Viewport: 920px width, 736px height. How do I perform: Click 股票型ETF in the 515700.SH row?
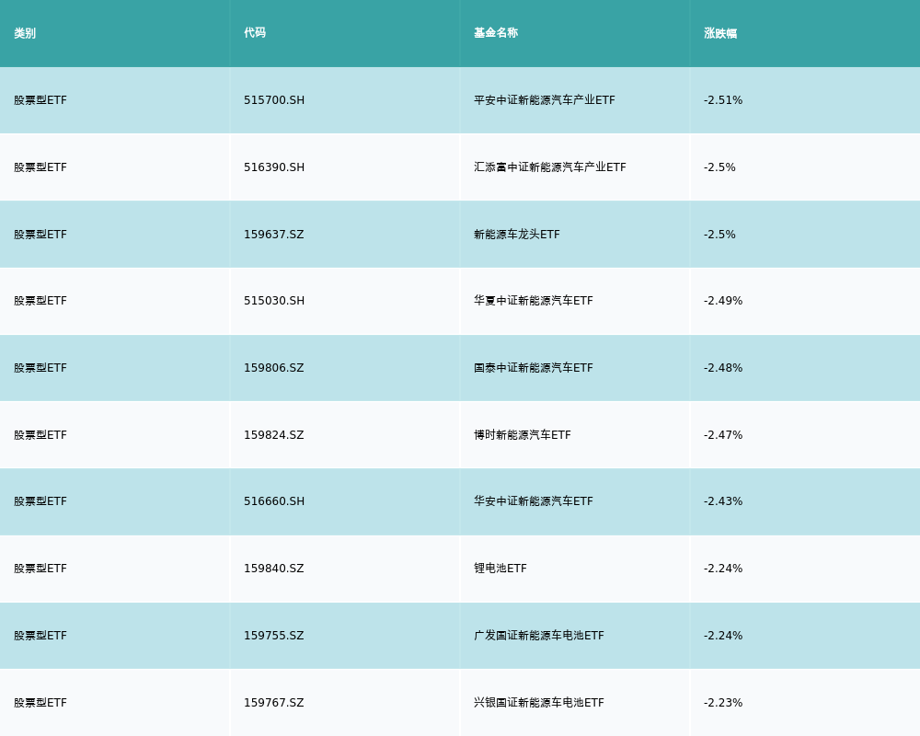(x=40, y=100)
